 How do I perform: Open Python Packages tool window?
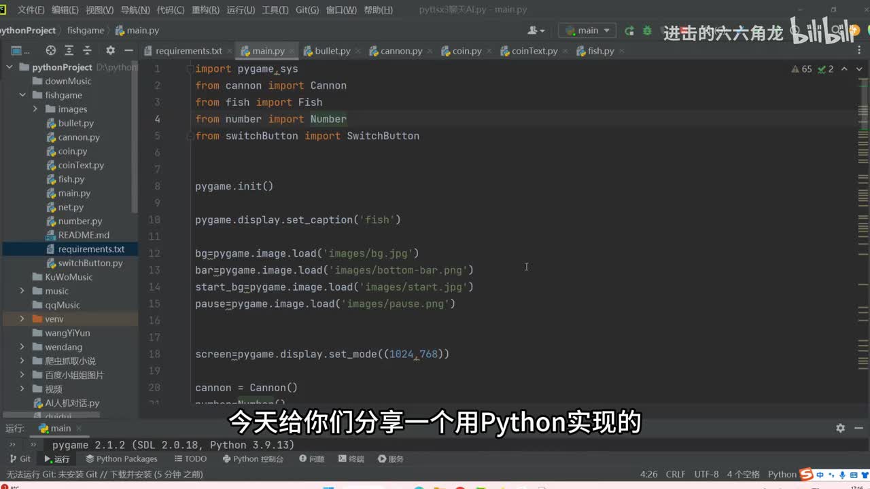(120, 459)
